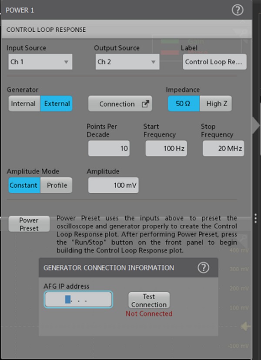Choose Profile amplitude mode
Viewport: 261px width, 360px height.
coord(56,185)
